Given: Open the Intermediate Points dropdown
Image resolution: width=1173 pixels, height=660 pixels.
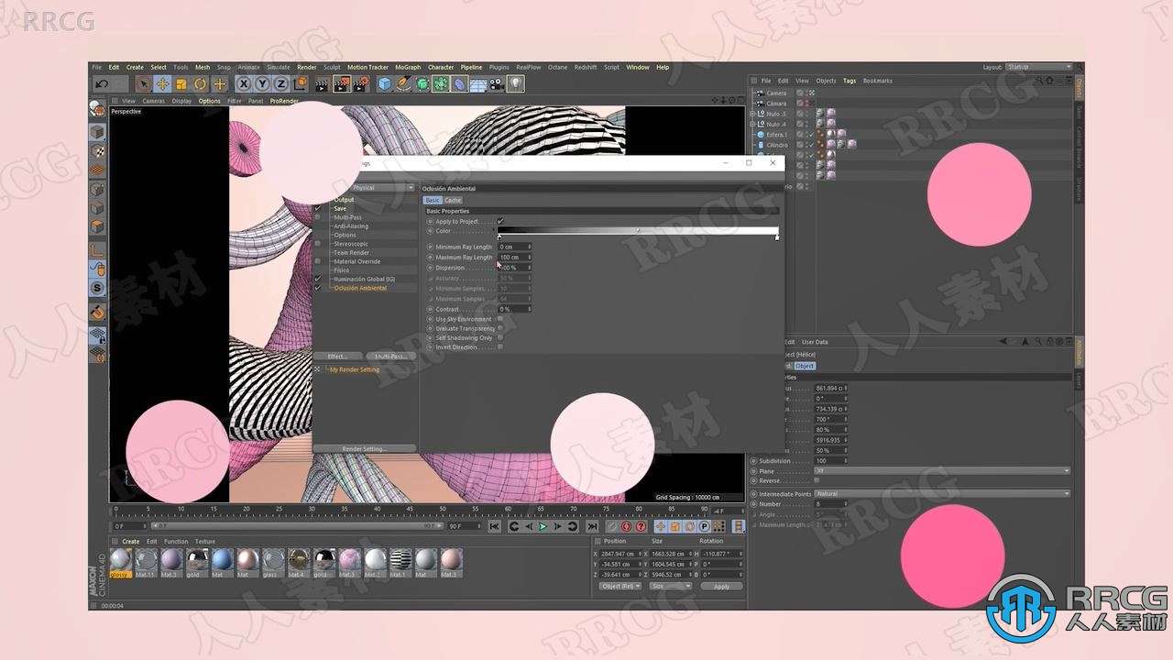Looking at the screenshot, I should (941, 493).
